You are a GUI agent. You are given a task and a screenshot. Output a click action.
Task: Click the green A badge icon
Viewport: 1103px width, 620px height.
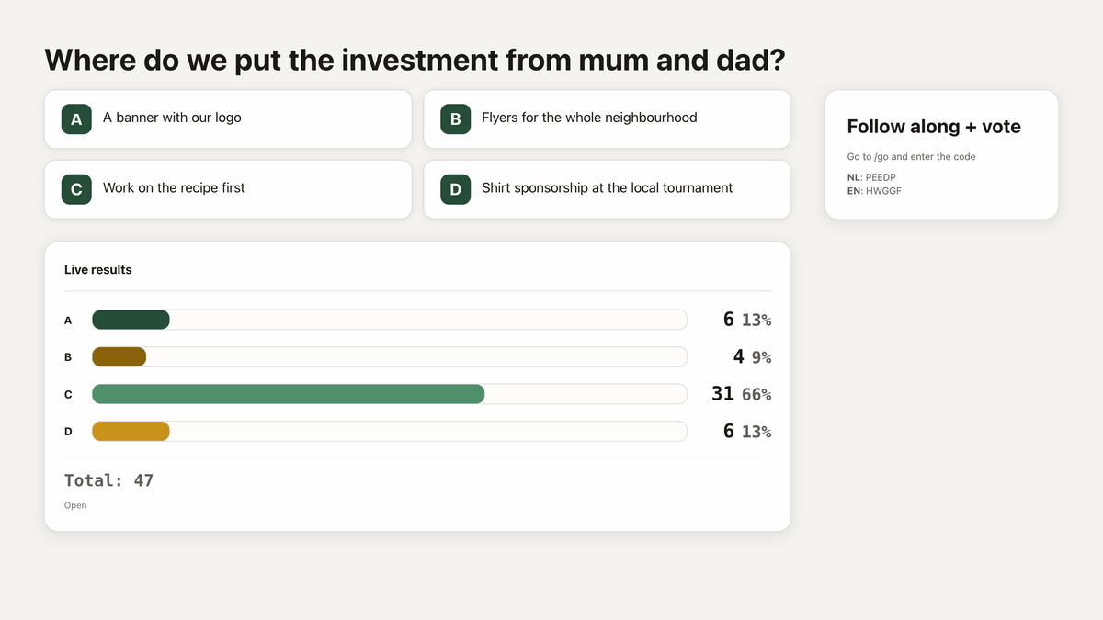(x=76, y=119)
